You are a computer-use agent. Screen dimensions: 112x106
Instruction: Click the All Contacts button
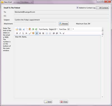click(102, 8)
